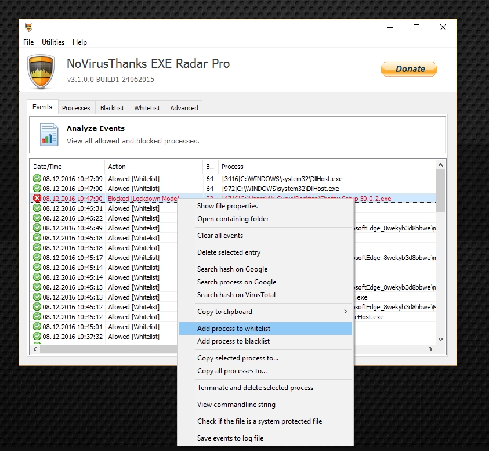Expand the Copy to clipboard submenu
Screen dimensions: 489x451
click(265, 312)
